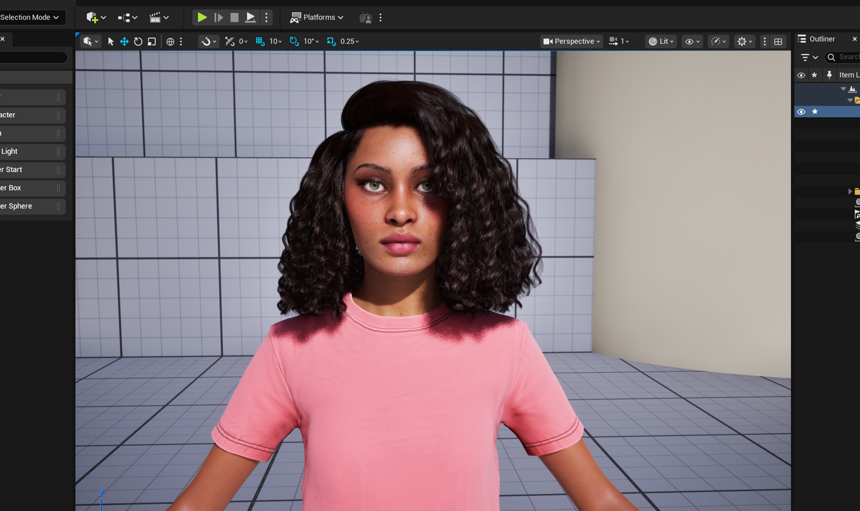Toggle visibility of the selected Outliner row
This screenshot has height=511, width=860.
801,112
